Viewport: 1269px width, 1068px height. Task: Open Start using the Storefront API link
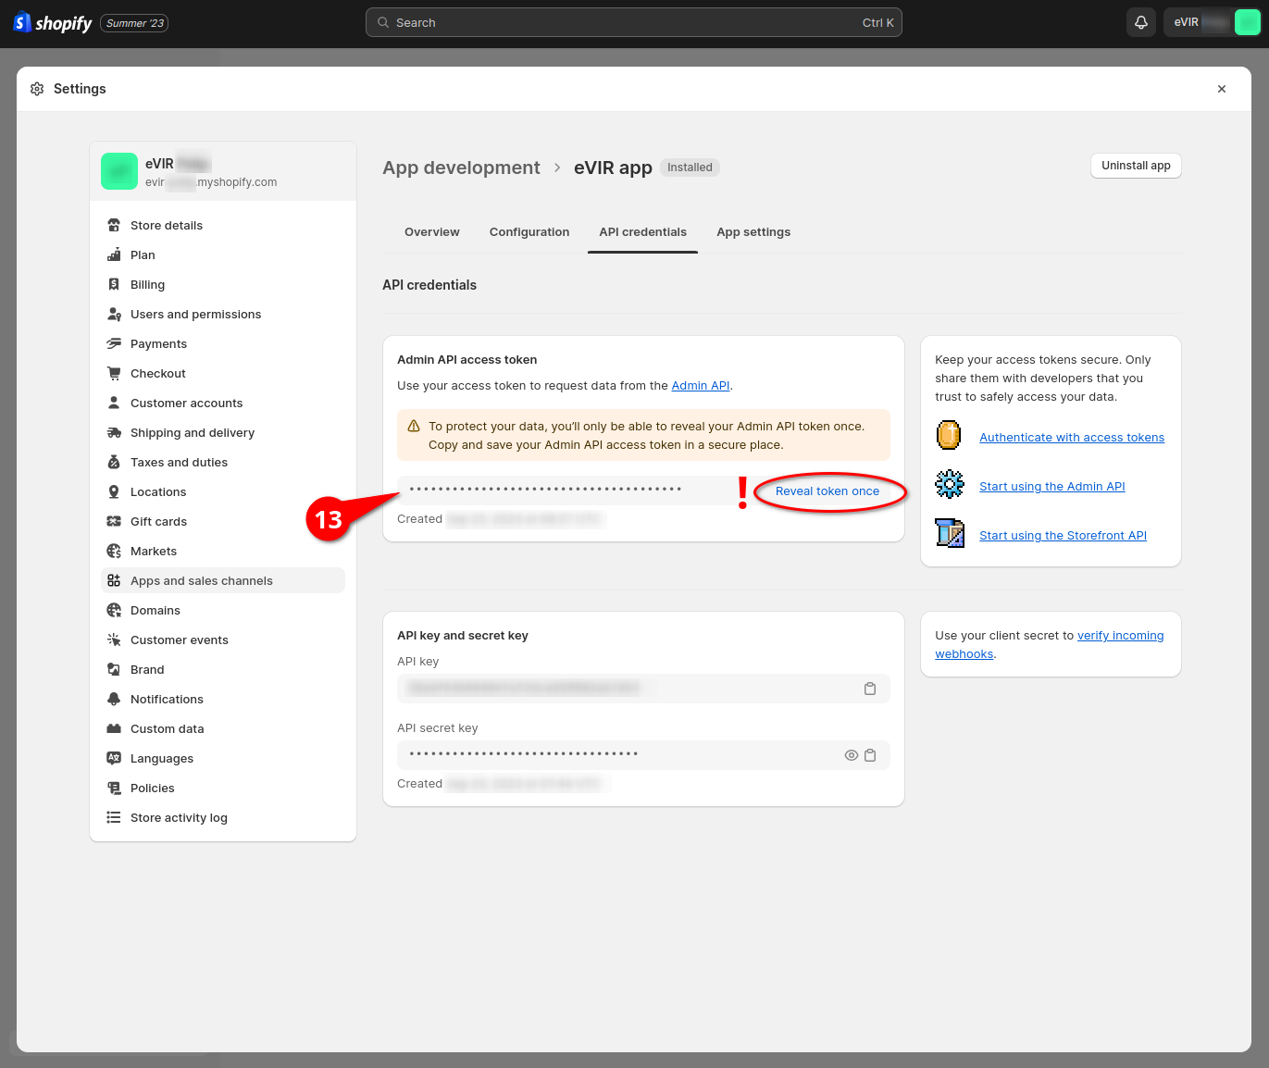pos(1063,536)
